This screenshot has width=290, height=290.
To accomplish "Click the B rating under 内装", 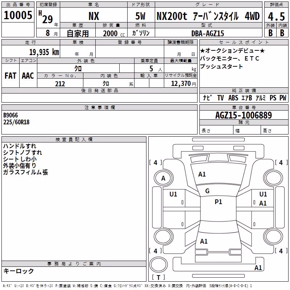I will click(x=282, y=33).
